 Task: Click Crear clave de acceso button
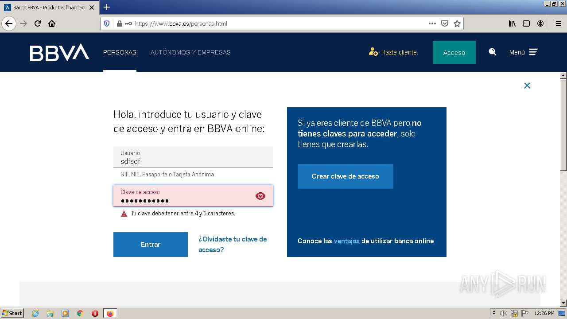[x=346, y=176]
